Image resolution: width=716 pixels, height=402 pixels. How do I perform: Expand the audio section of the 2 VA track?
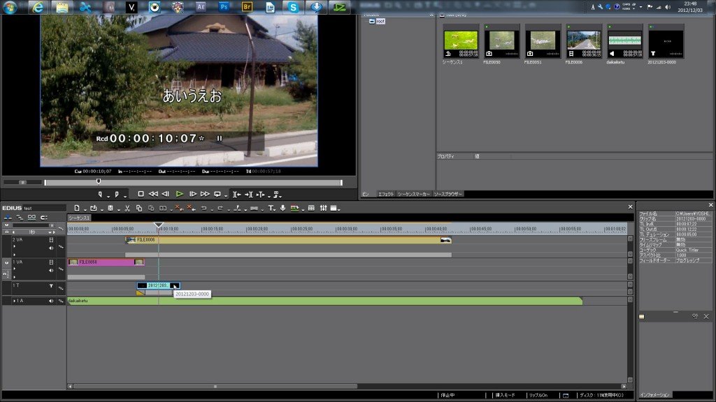(15, 246)
